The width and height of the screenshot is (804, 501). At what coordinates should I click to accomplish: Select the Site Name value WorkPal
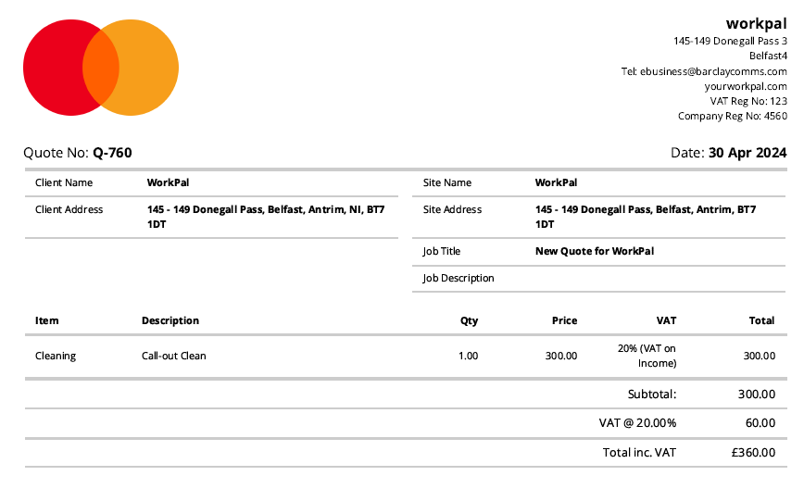point(557,182)
